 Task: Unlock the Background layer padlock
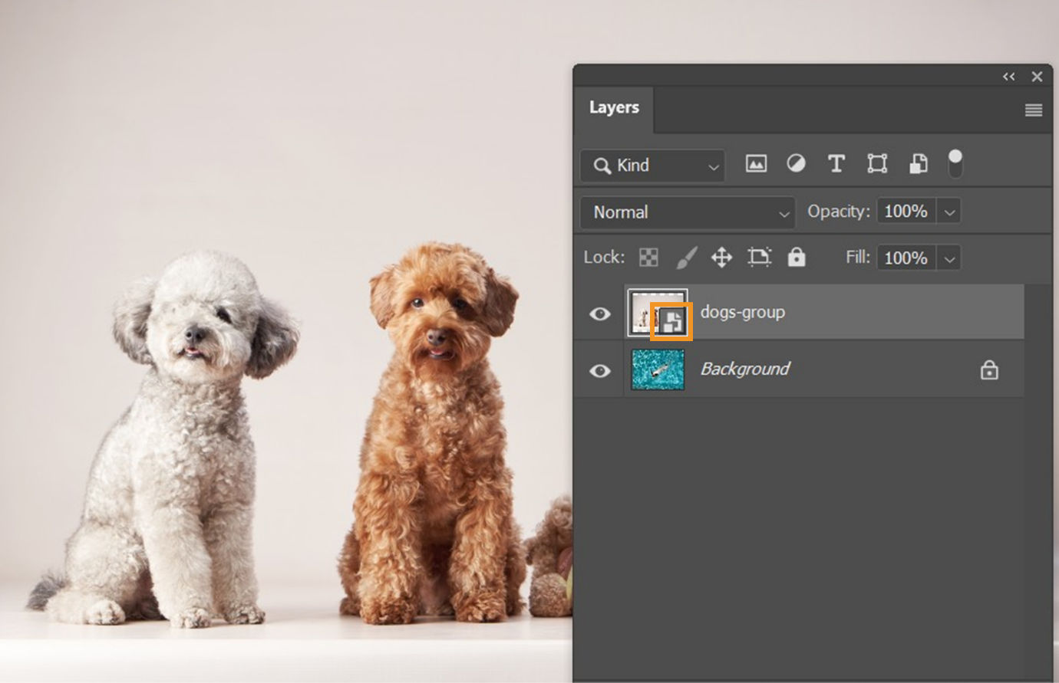989,369
